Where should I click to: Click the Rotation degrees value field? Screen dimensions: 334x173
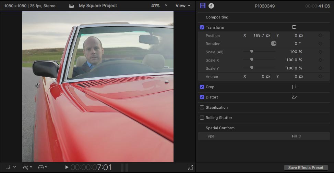tap(298, 43)
